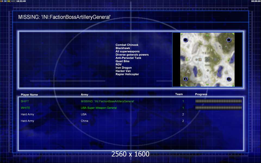Click start position marker 1 on minimap
The image size is (261, 163).
(x=229, y=79)
